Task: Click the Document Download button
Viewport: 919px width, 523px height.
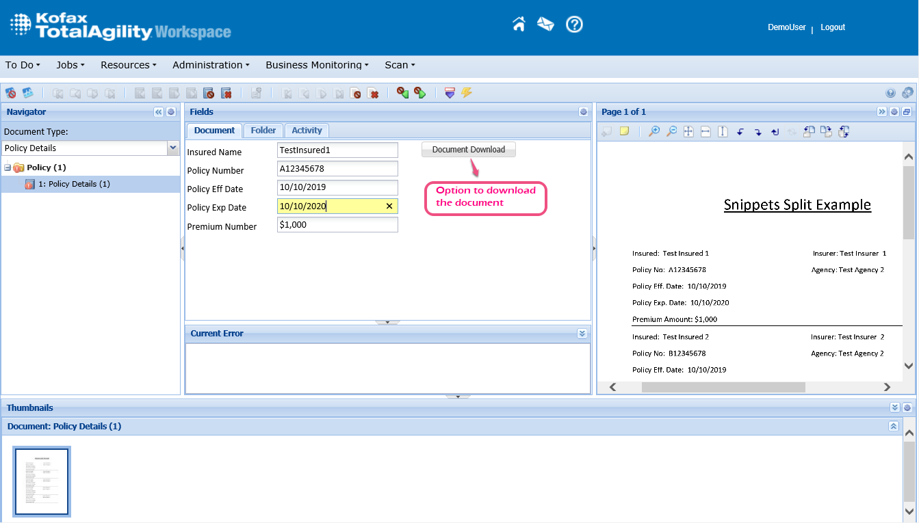Action: pos(469,150)
